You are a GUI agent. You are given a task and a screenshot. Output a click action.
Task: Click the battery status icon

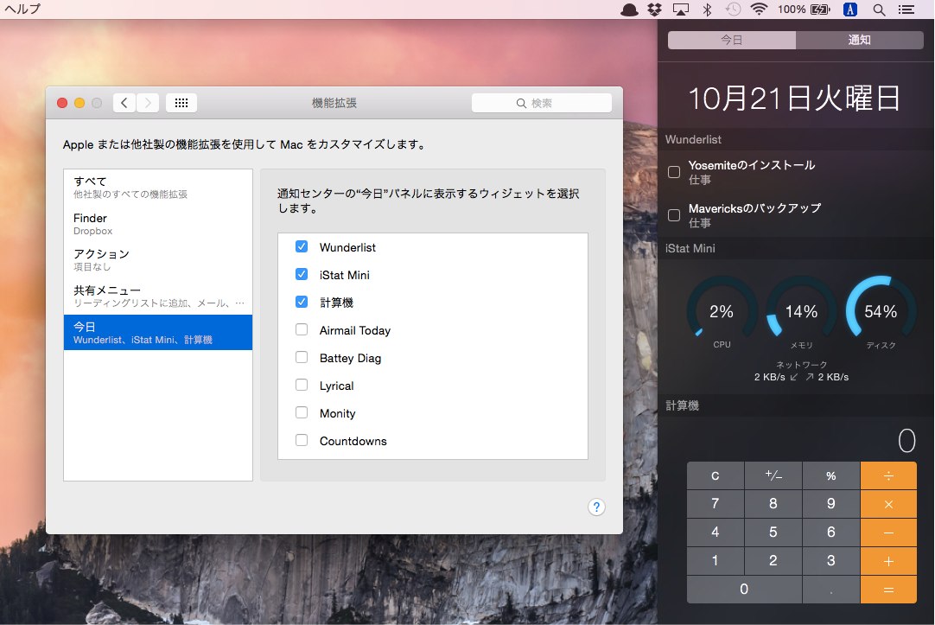821,10
